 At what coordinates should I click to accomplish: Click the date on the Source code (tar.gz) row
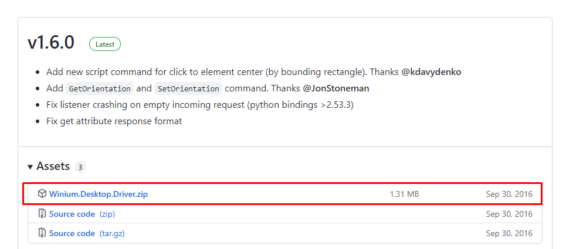509,233
